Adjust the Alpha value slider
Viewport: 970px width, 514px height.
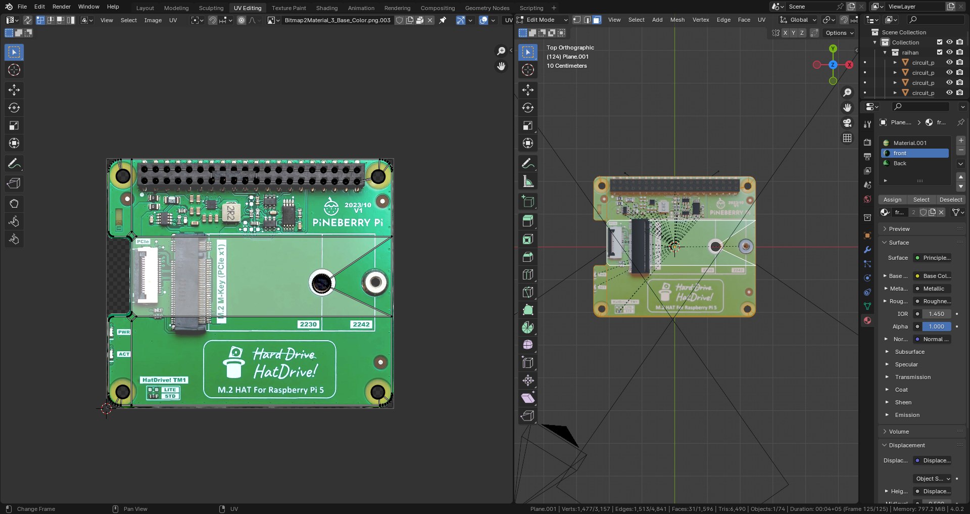click(937, 326)
